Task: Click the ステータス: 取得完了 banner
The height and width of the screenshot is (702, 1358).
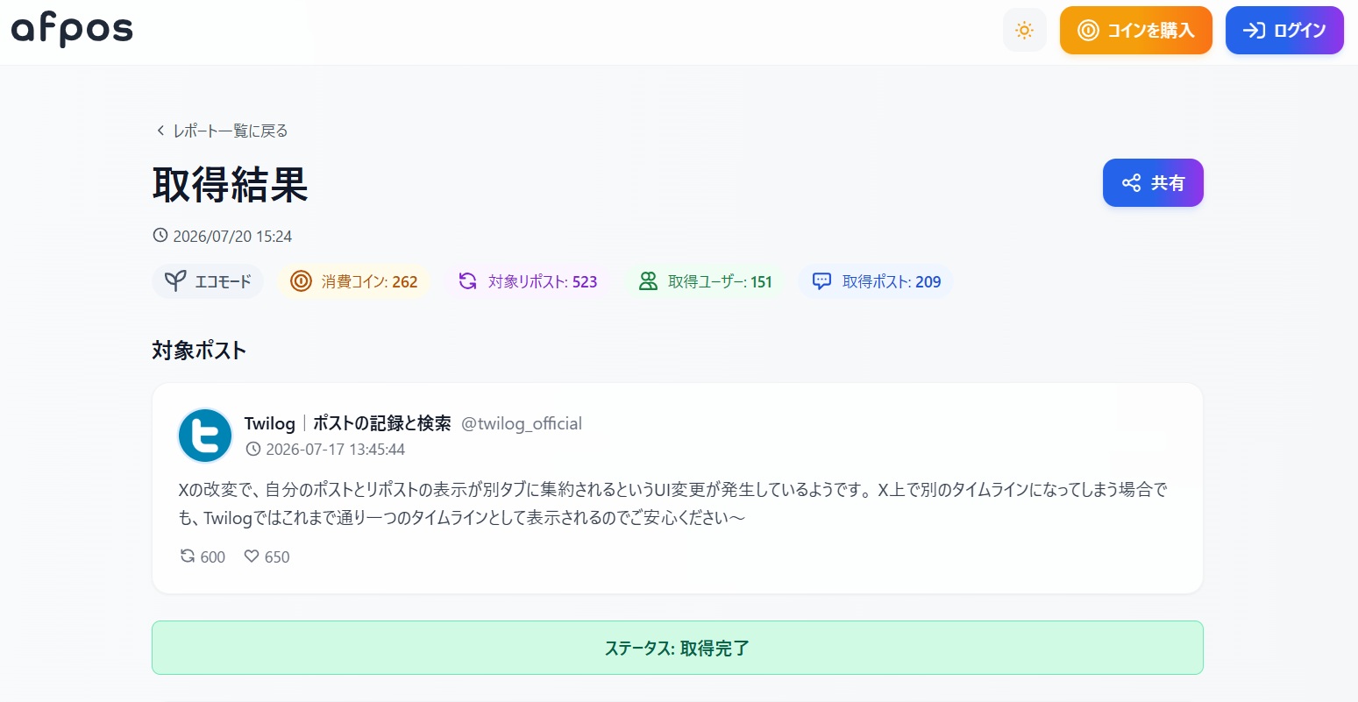Action: coord(677,648)
